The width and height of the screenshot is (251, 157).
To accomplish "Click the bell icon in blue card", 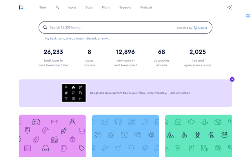I will 131,148.
